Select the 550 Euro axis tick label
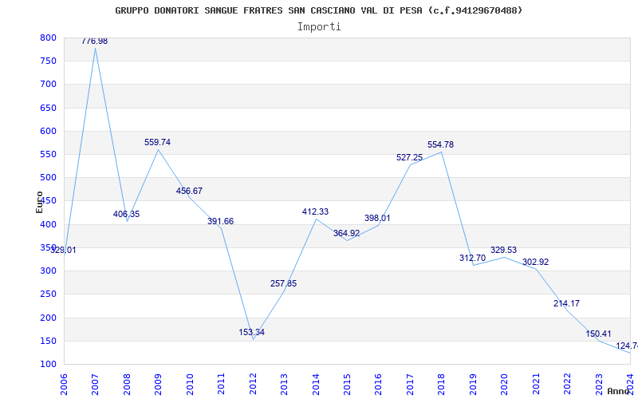The height and width of the screenshot is (399, 638). coord(48,154)
